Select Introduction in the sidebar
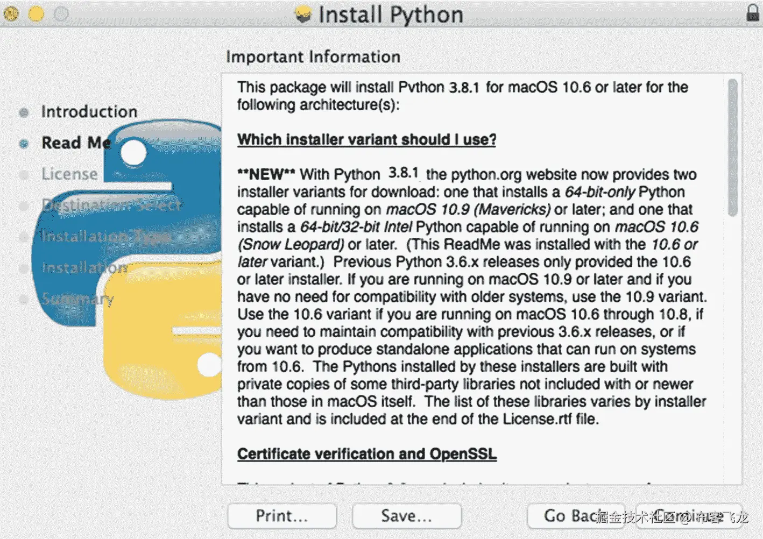Viewport: 763px width, 539px height. click(x=89, y=111)
